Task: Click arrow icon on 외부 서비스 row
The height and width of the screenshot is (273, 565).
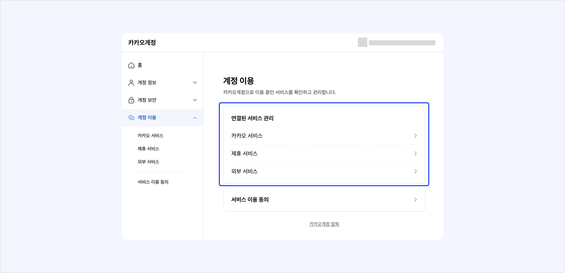Action: [x=415, y=171]
